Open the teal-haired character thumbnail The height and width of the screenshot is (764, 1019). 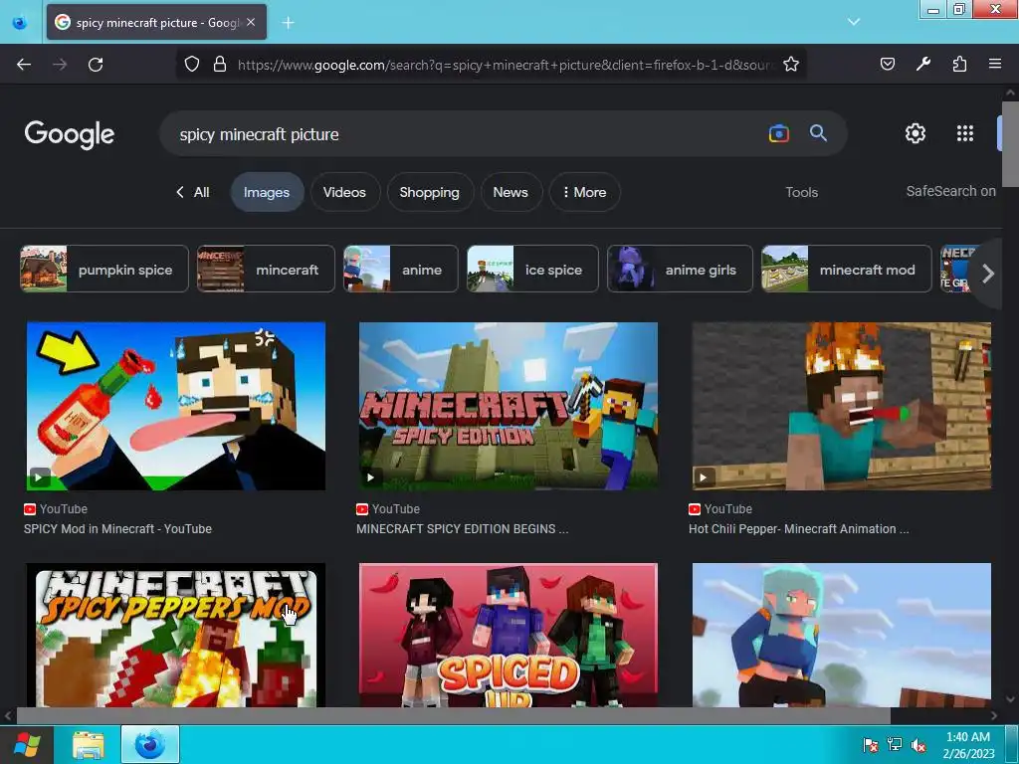tap(842, 636)
